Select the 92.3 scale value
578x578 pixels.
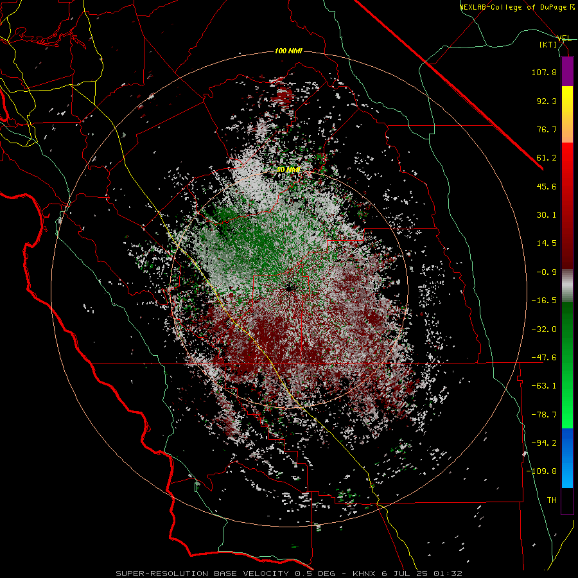pos(547,101)
